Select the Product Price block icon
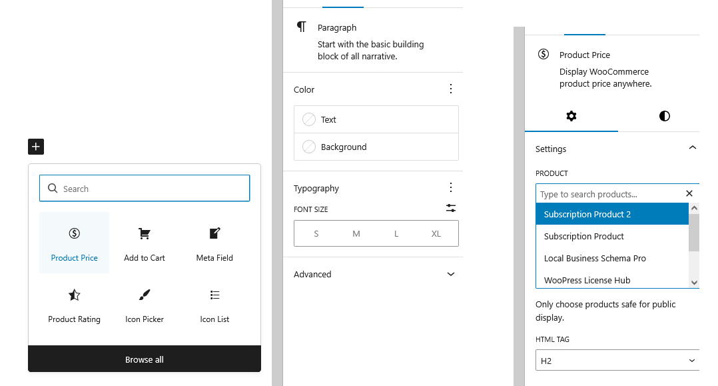This screenshot has height=386, width=718. (x=74, y=242)
